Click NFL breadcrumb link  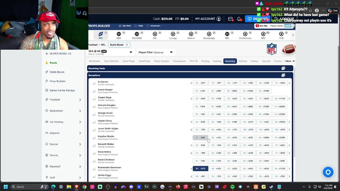[103, 45]
